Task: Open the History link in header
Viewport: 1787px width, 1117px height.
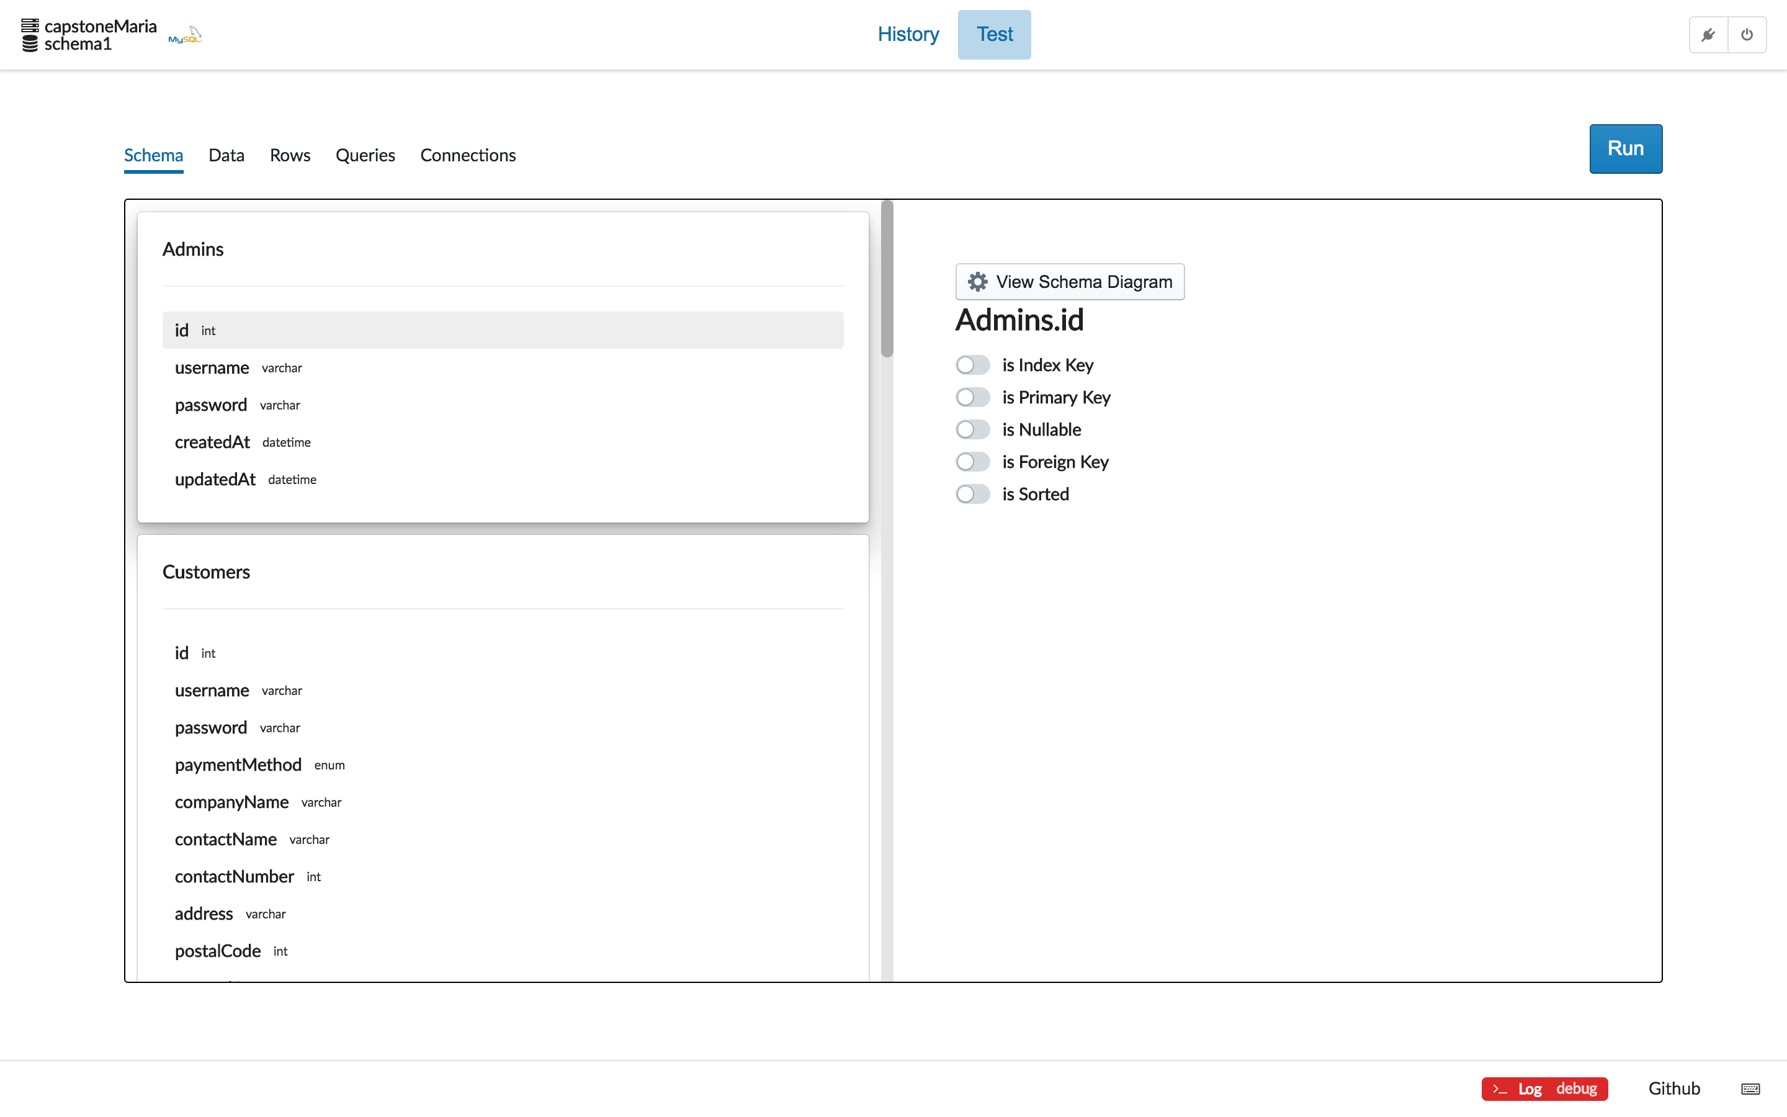Action: click(908, 34)
